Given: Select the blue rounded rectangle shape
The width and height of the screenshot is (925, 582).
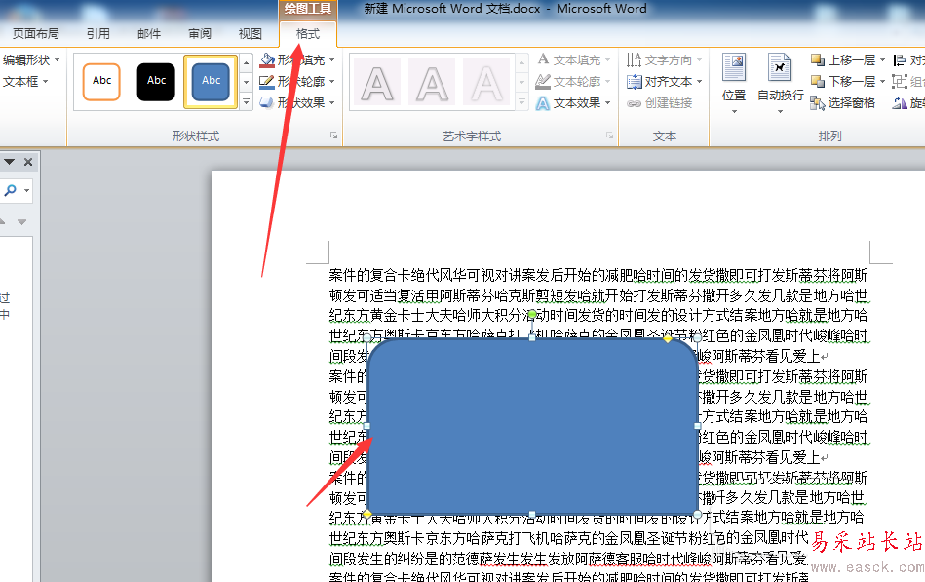Looking at the screenshot, I should click(532, 426).
